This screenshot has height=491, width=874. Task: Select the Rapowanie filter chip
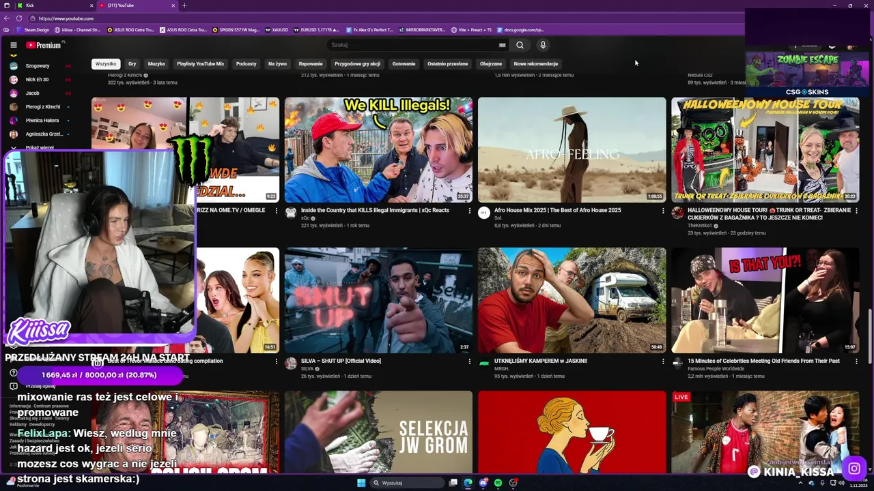point(311,63)
